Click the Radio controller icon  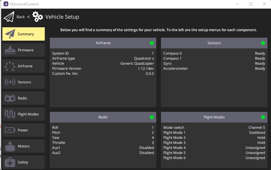tap(10, 98)
